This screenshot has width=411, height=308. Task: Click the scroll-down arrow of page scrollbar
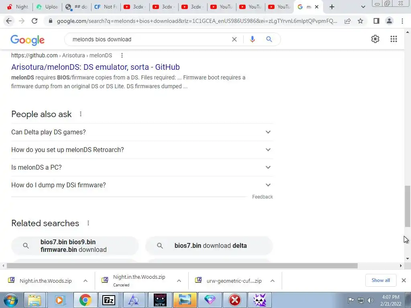tap(407, 258)
